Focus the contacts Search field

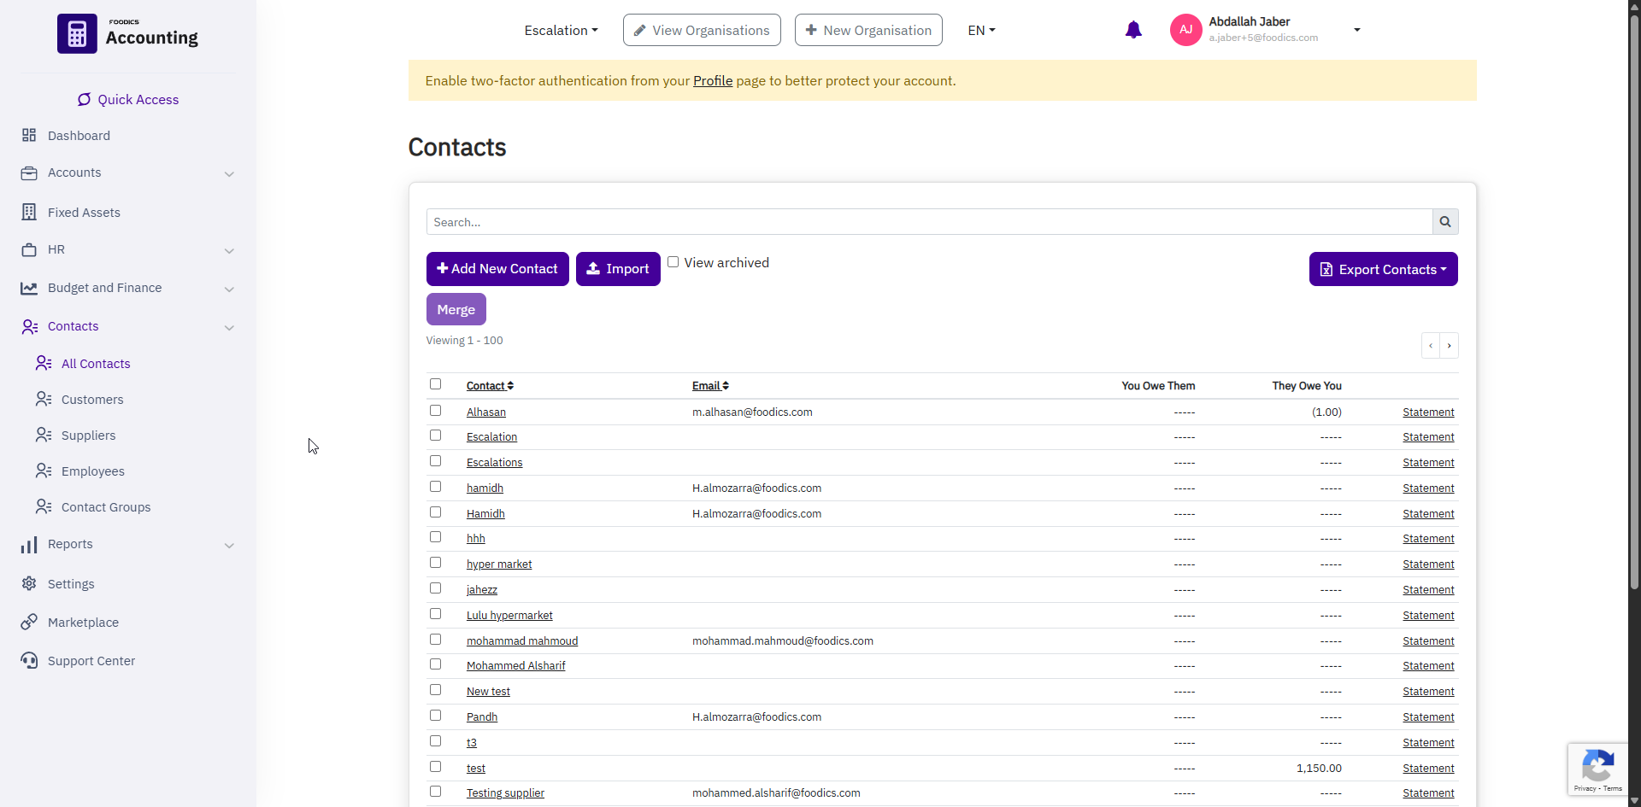[928, 222]
